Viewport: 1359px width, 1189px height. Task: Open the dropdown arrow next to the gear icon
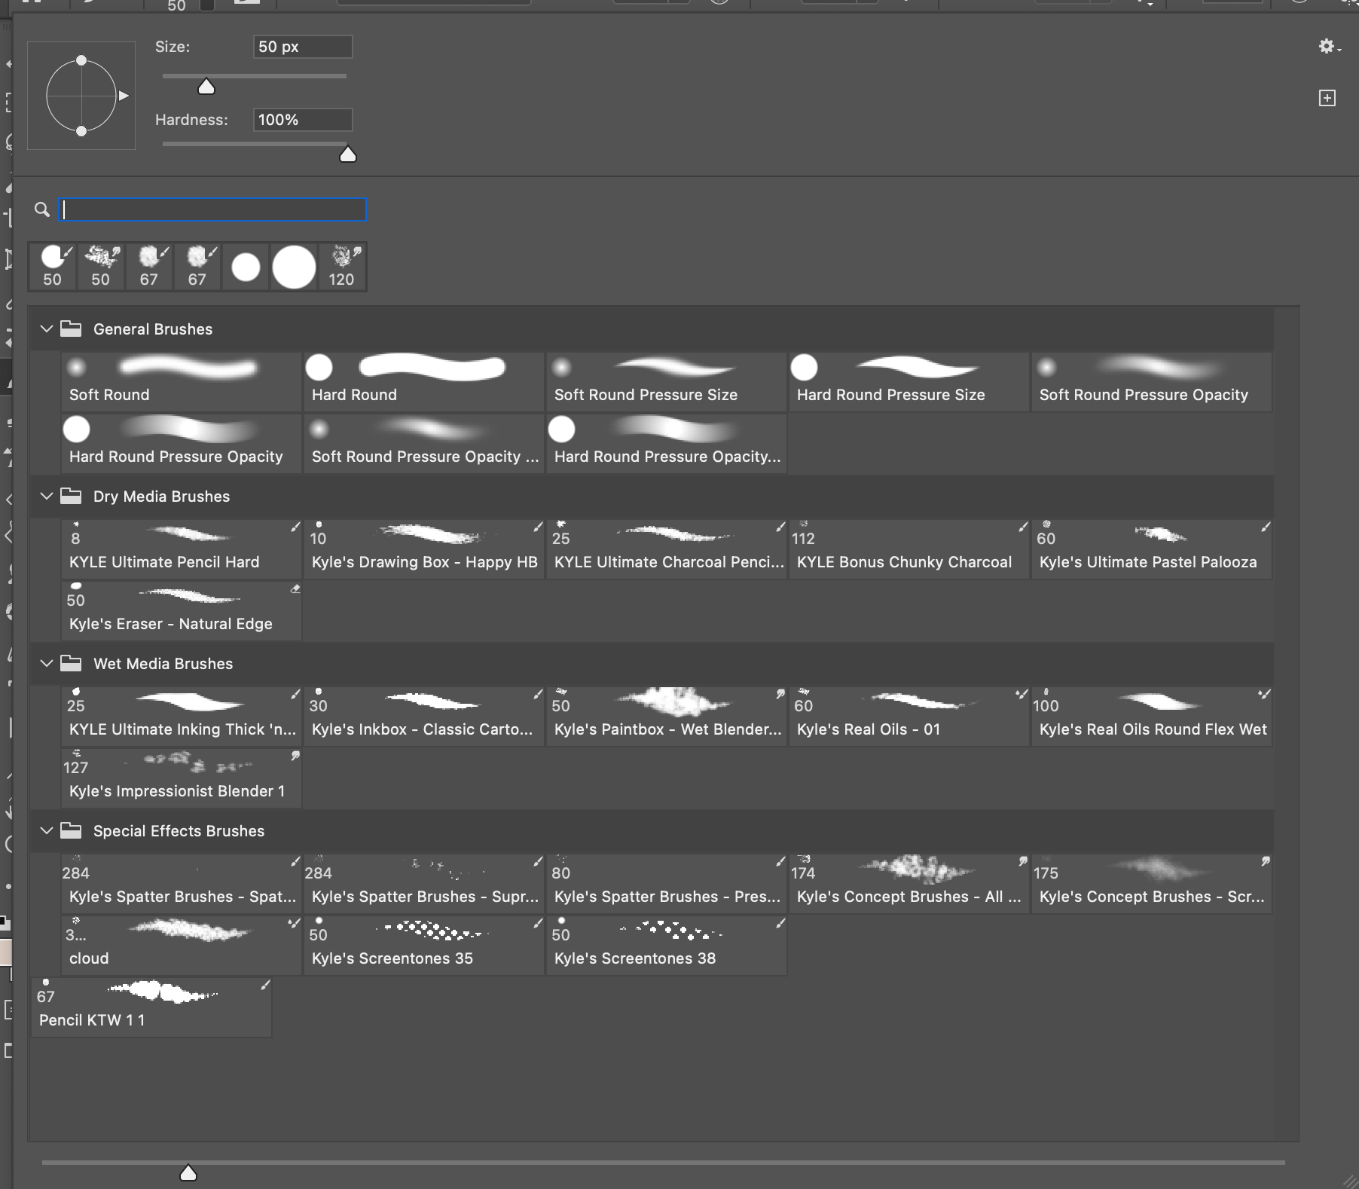point(1339,49)
